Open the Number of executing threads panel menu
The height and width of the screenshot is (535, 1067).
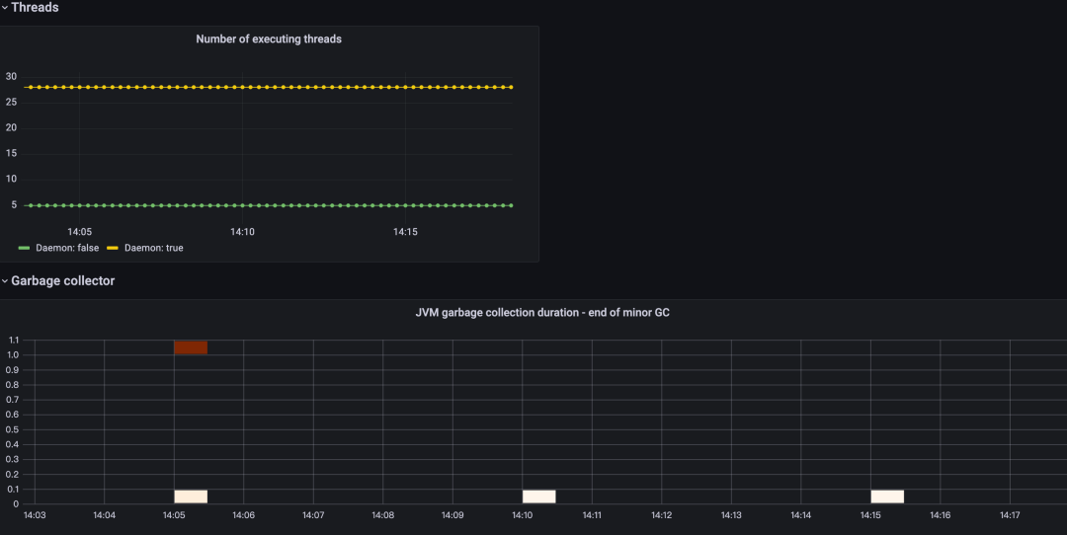pyautogui.click(x=269, y=39)
